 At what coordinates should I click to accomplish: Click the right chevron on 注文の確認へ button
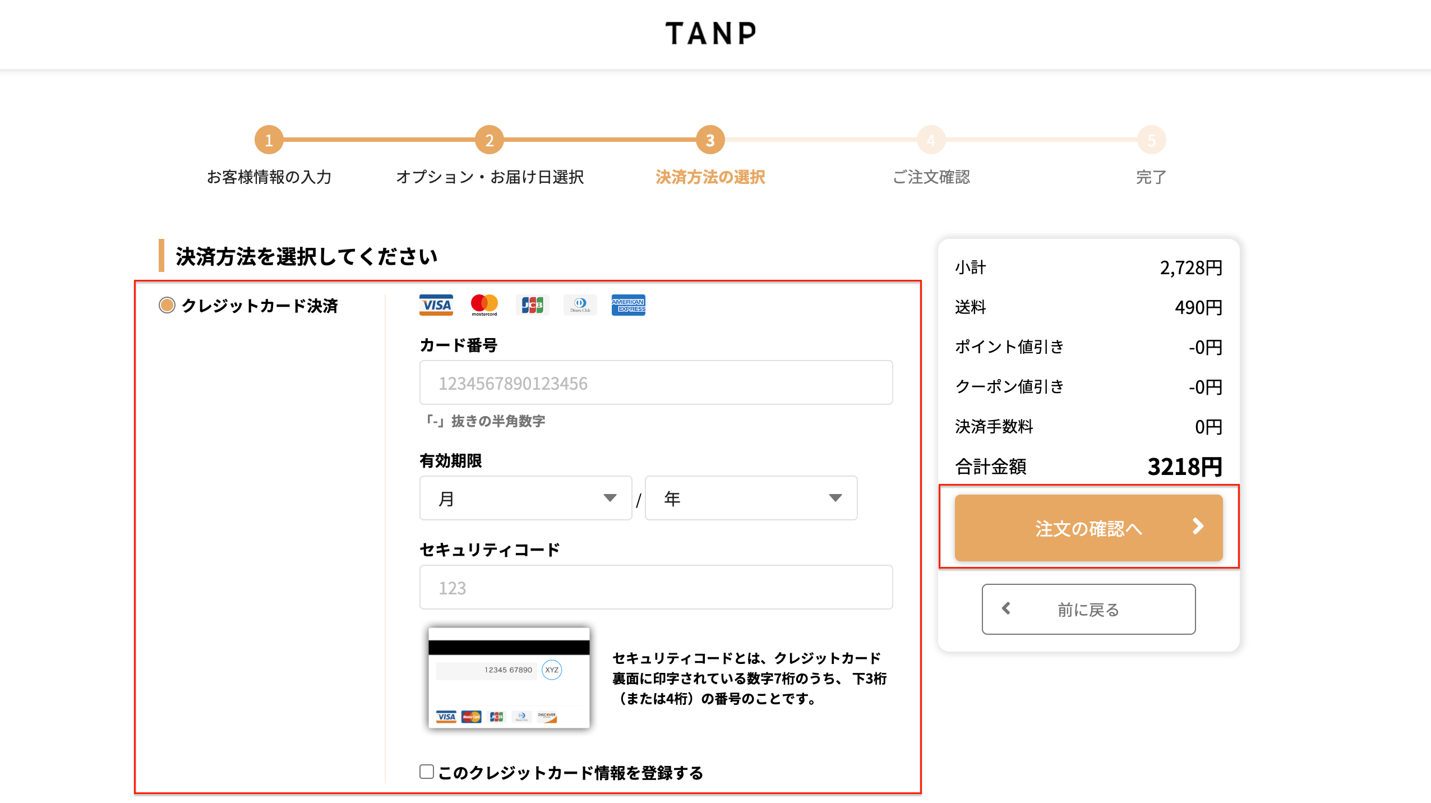[1198, 527]
